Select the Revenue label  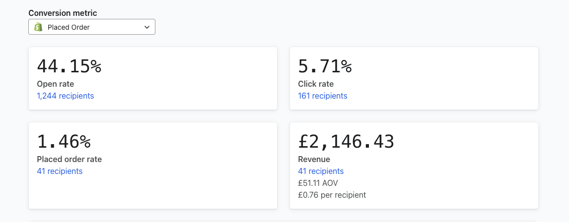click(x=314, y=159)
